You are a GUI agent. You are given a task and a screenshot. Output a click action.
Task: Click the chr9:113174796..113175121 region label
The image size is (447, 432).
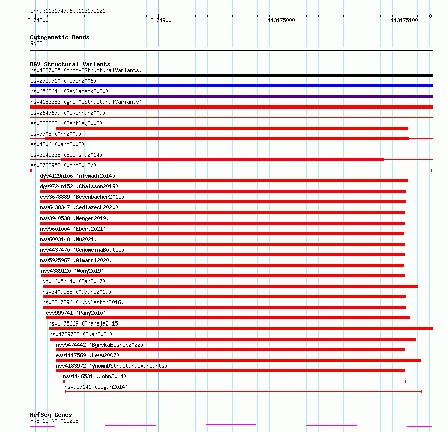click(x=68, y=11)
